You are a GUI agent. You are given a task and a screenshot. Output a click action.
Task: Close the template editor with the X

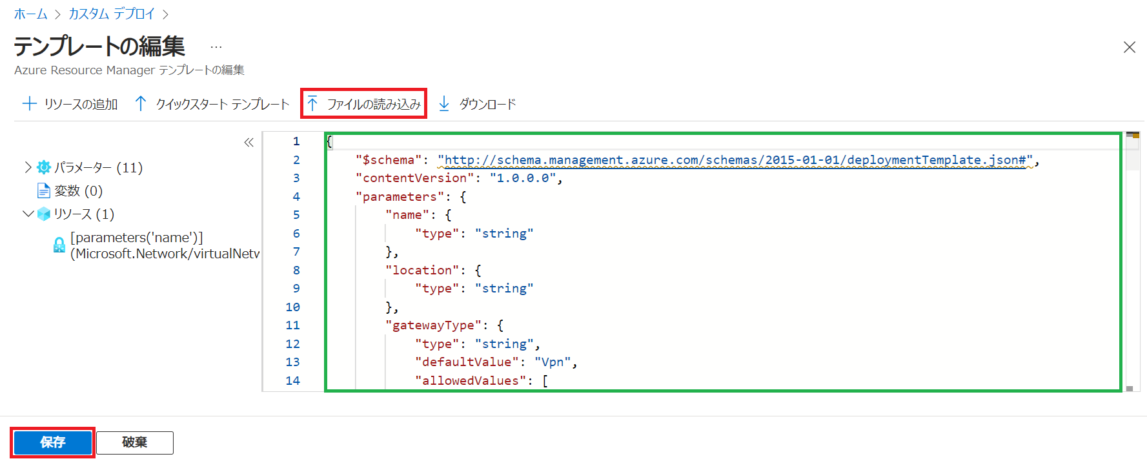[1130, 47]
